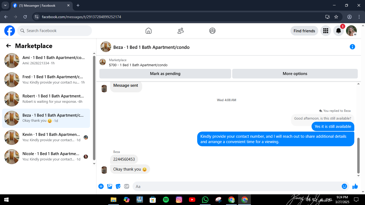This screenshot has width=365, height=205.
Task: Launch Spotify from the taskbar
Action: pos(166,200)
